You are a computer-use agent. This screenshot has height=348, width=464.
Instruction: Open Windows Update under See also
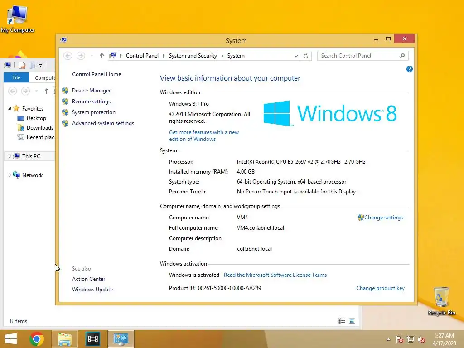pos(92,290)
